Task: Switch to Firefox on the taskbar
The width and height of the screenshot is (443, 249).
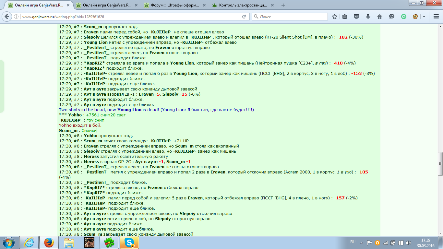Action: (49, 243)
